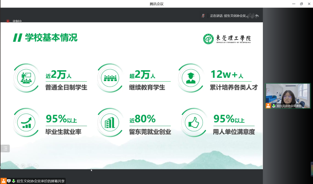Click the audio level meter at right edge
The width and height of the screenshot is (313, 184).
(312, 169)
